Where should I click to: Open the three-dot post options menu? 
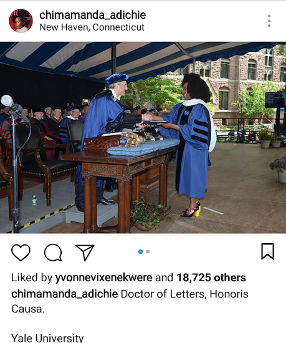point(269,21)
